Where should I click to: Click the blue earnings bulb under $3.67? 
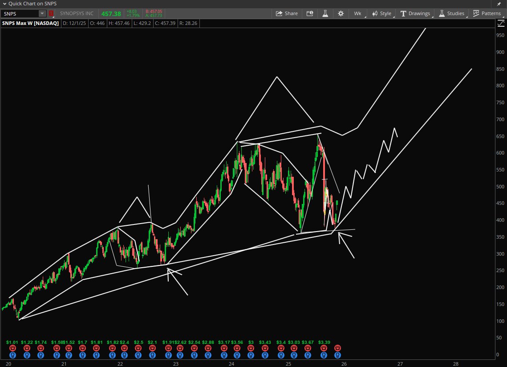[x=308, y=355]
